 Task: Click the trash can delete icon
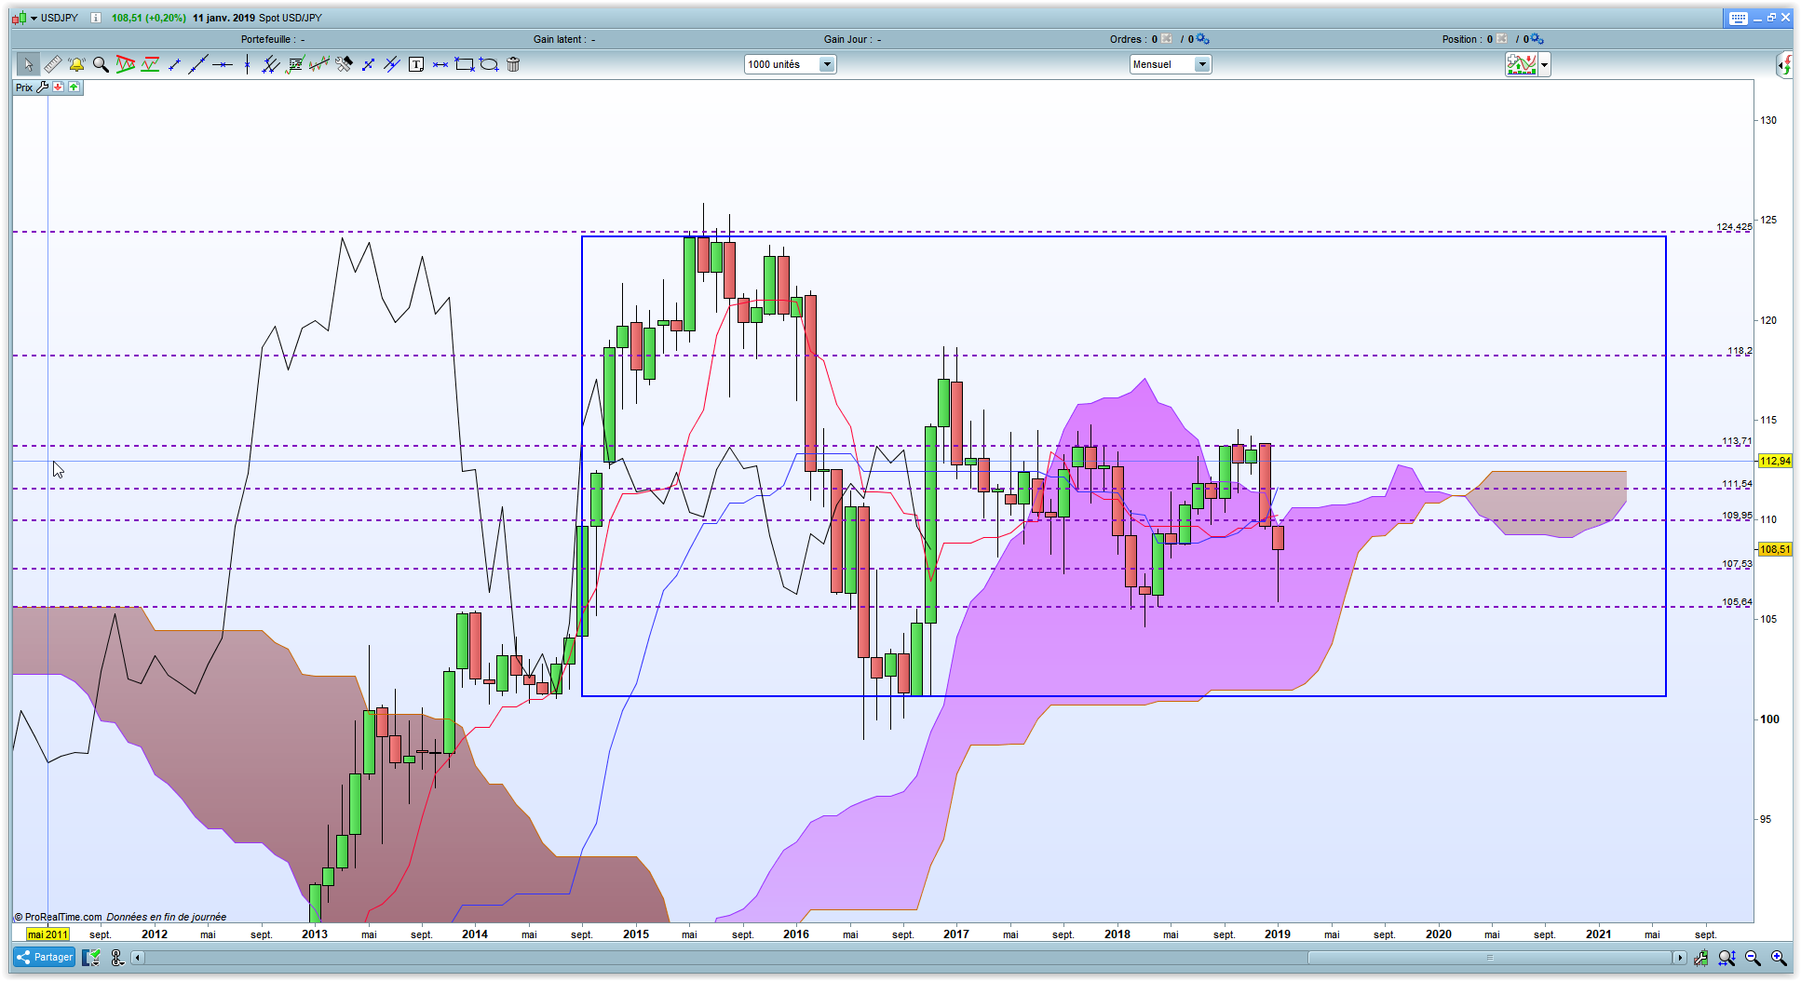(x=513, y=64)
